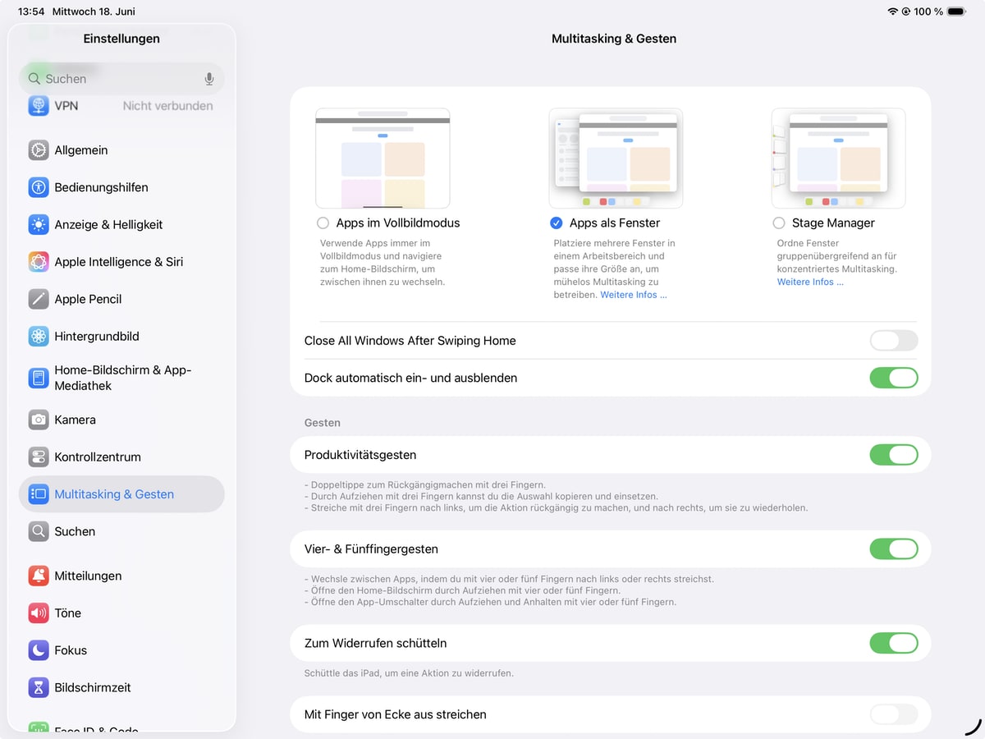The width and height of the screenshot is (985, 739).
Task: Open Weitere Infos link under Stage Manager
Action: pos(810,282)
